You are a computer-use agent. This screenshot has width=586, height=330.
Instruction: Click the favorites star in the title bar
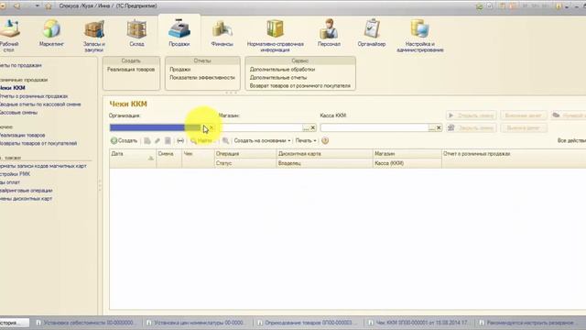click(x=49, y=6)
